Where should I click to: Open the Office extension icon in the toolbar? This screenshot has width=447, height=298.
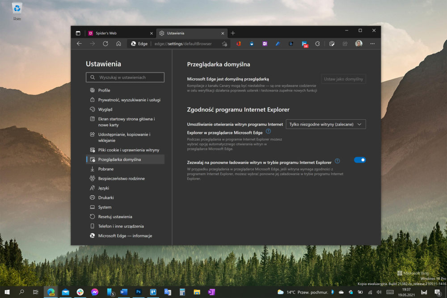[239, 44]
